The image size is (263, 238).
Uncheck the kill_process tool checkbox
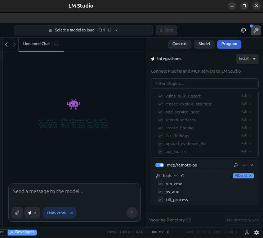(x=160, y=200)
